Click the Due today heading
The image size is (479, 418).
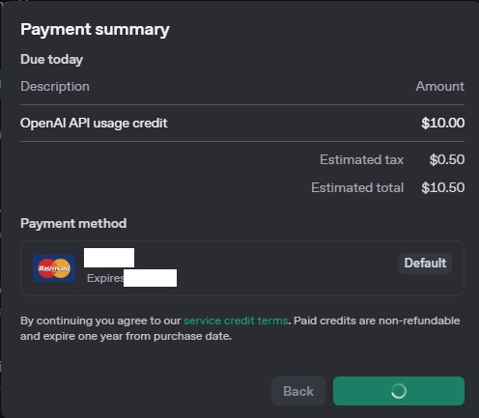[51, 60]
